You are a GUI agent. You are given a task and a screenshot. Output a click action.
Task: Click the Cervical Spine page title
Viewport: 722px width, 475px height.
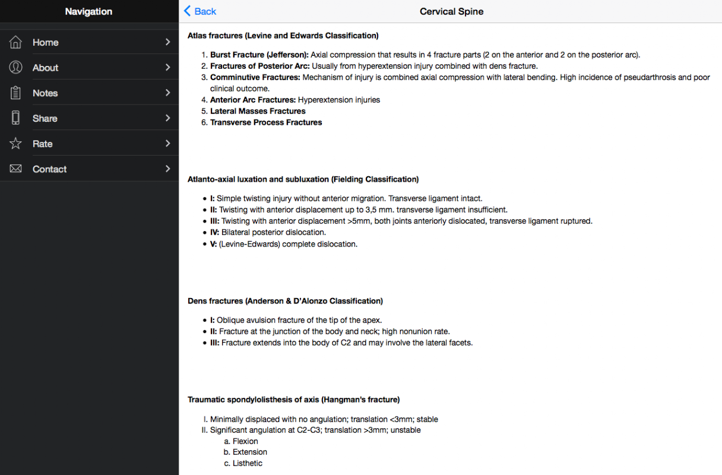pos(451,11)
